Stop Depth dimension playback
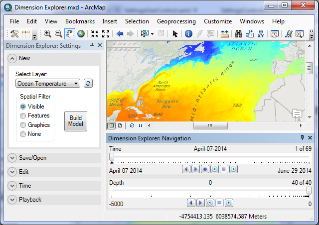The width and height of the screenshot is (319, 225). (x=219, y=203)
